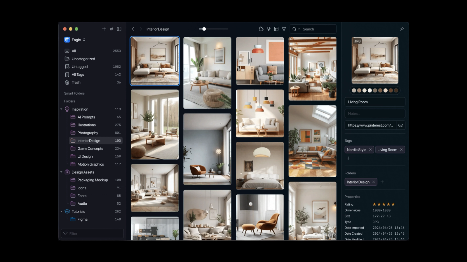Pick the last dark brown palette color
The width and height of the screenshot is (467, 262).
click(x=396, y=91)
